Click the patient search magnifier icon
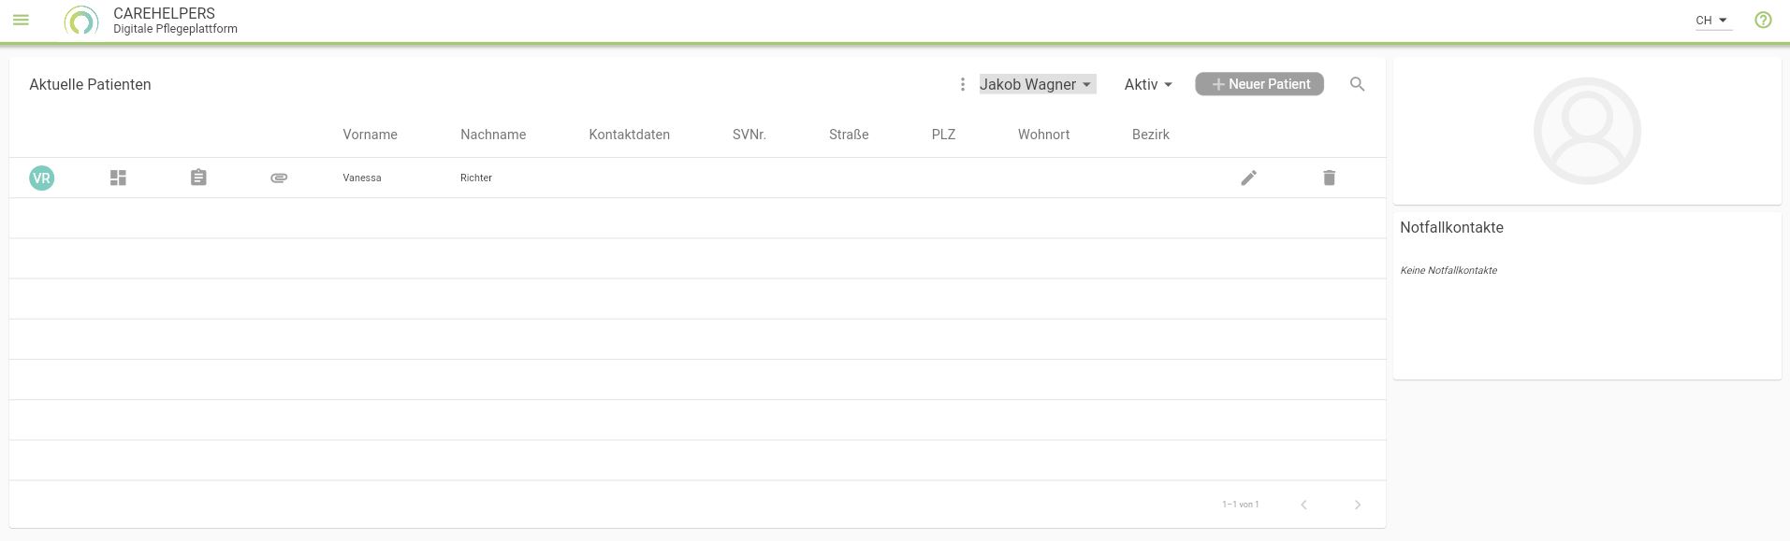 click(1357, 84)
